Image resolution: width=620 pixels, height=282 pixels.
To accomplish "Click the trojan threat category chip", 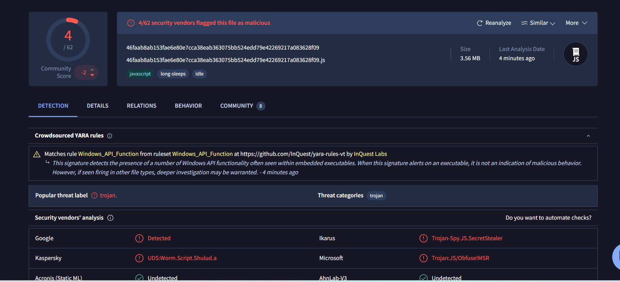I will coord(376,196).
